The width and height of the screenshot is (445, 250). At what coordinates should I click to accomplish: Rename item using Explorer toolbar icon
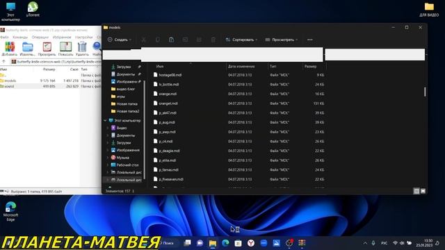pos(186,40)
